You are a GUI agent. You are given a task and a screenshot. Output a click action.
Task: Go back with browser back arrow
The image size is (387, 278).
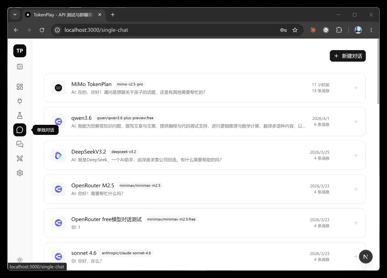[16, 30]
